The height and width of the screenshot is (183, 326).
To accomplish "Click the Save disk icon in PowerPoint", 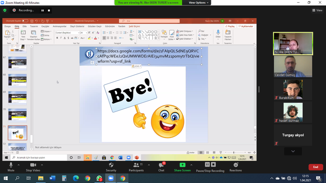I will tap(32, 21).
